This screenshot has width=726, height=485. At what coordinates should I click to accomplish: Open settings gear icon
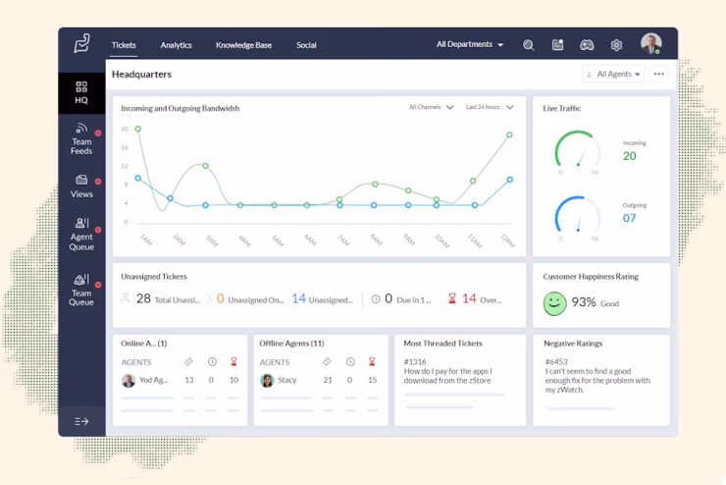(x=616, y=45)
